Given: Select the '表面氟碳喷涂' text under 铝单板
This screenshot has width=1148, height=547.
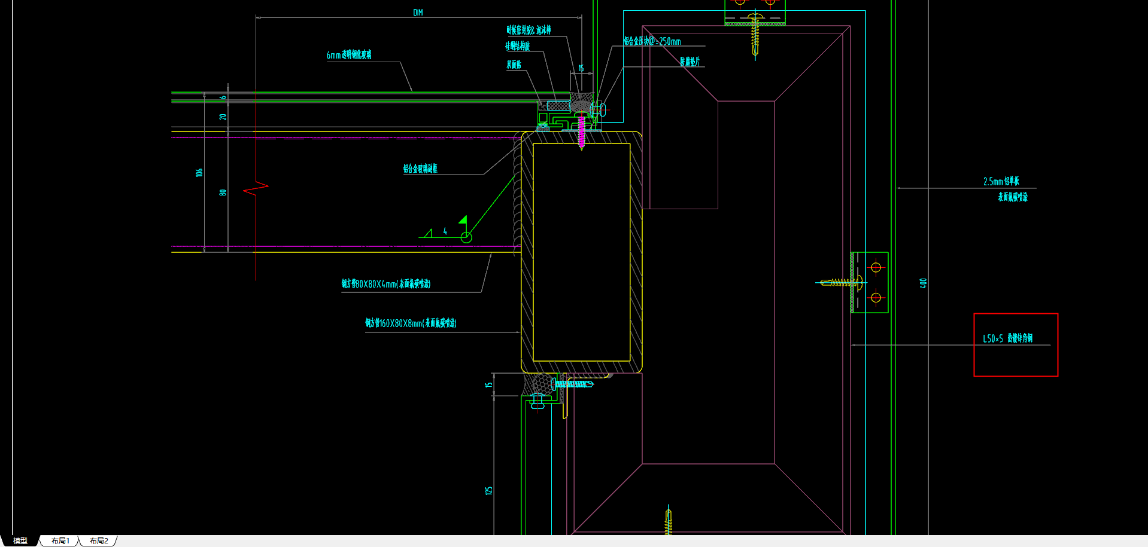Looking at the screenshot, I should click(1012, 197).
